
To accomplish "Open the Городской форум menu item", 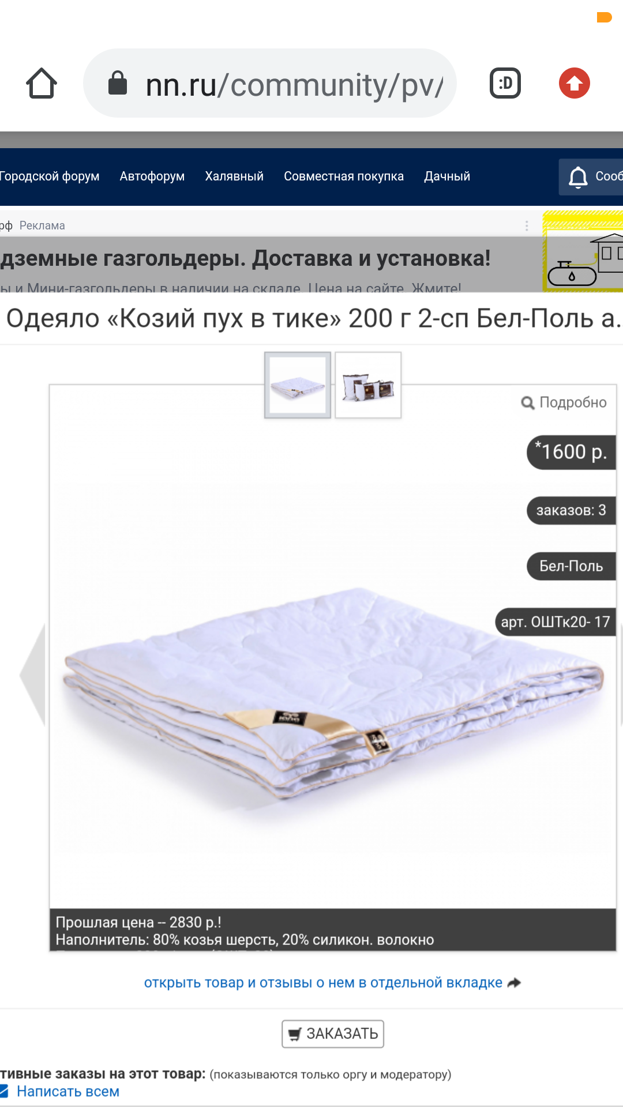I will coord(49,176).
